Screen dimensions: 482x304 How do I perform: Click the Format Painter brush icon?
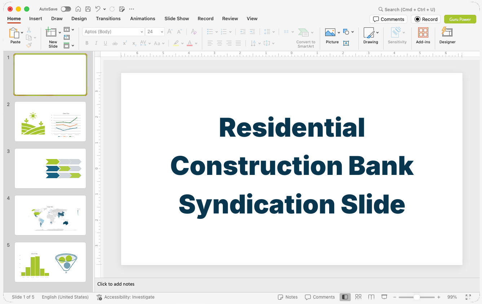pos(29,45)
